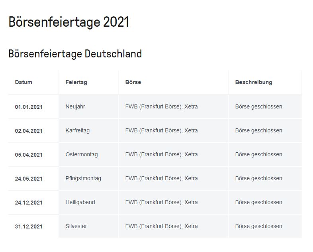Click the Beschreibung column header
Viewport: 313px width, 252px height.
[x=254, y=83]
